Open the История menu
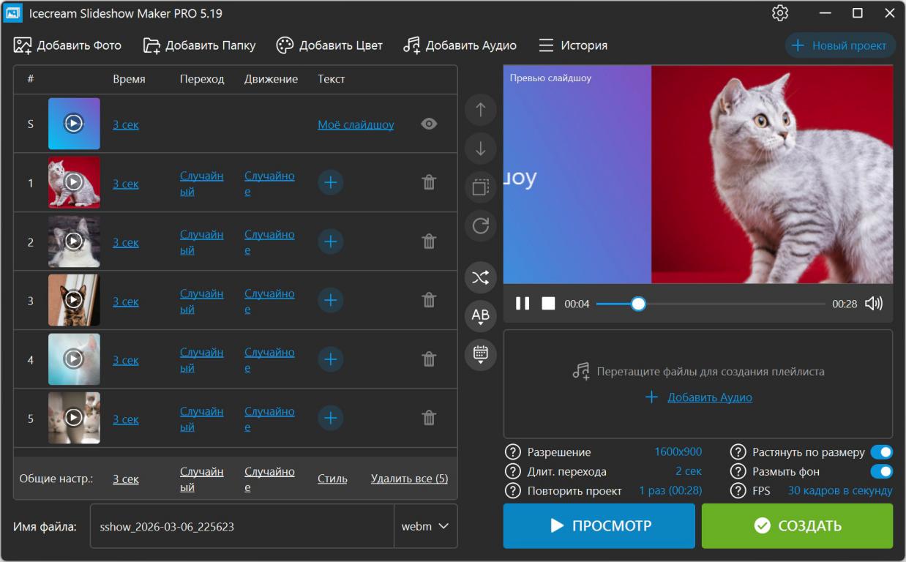 pos(573,45)
